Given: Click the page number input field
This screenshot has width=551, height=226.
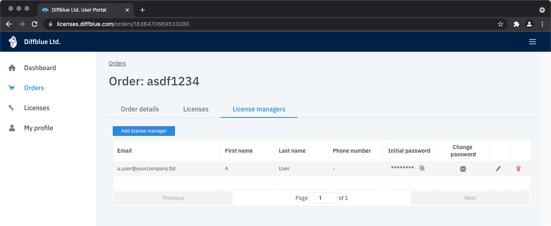Looking at the screenshot, I should click(323, 198).
